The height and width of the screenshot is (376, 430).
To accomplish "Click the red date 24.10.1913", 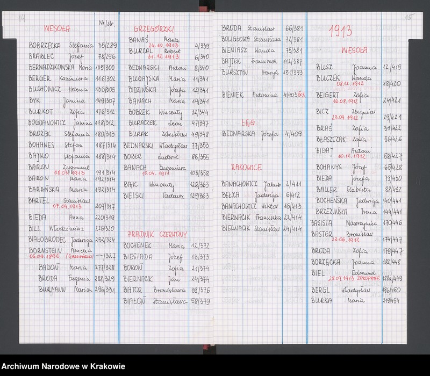I will coord(164,46).
